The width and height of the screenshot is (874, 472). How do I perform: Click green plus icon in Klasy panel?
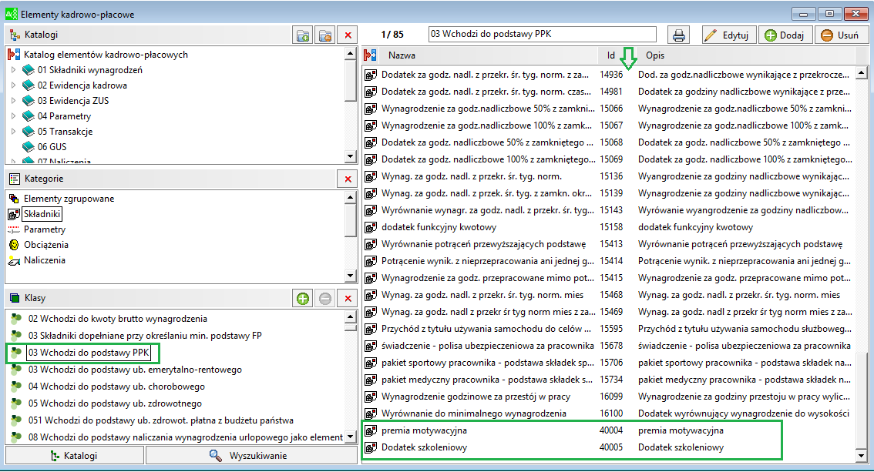coord(303,299)
